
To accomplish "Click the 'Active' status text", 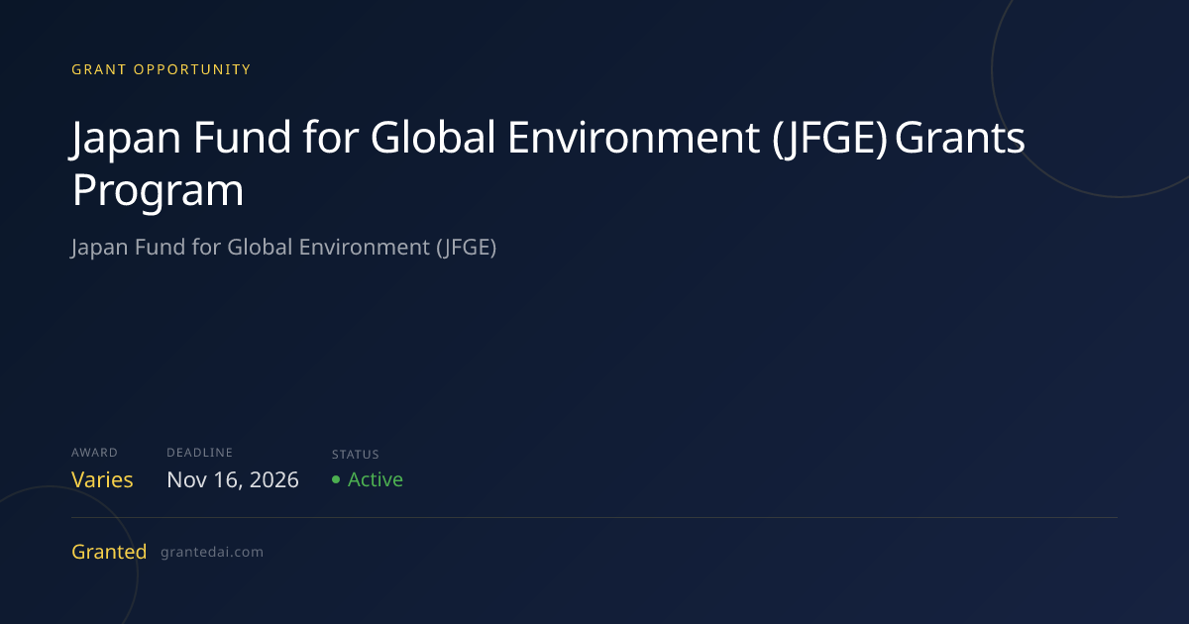I will pyautogui.click(x=376, y=479).
